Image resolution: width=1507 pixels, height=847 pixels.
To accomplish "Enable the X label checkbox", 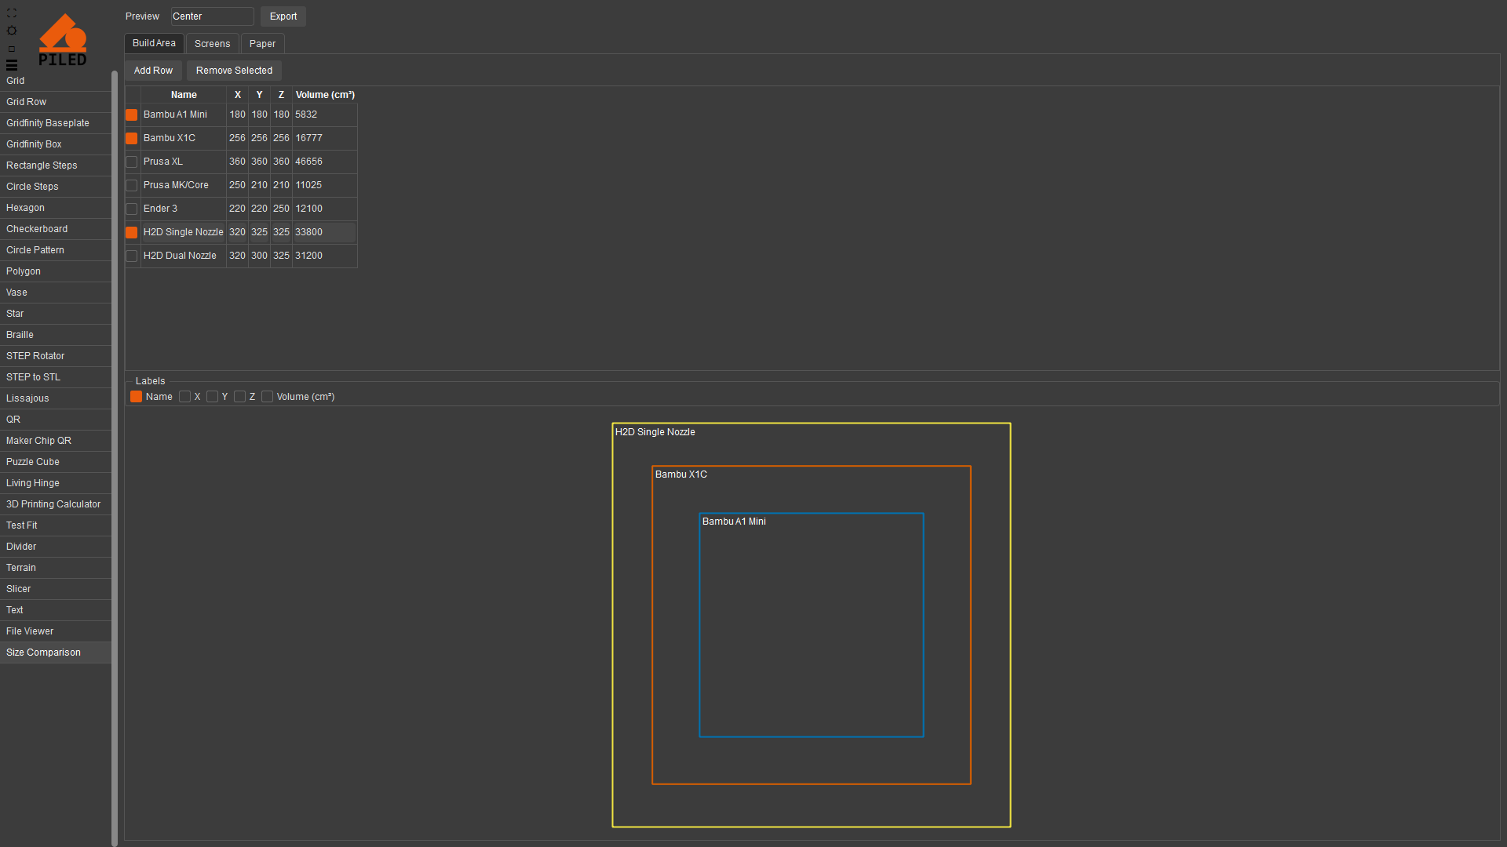I will point(185,397).
